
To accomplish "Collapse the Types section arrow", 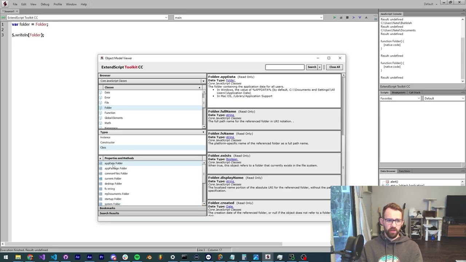I will tap(203, 132).
